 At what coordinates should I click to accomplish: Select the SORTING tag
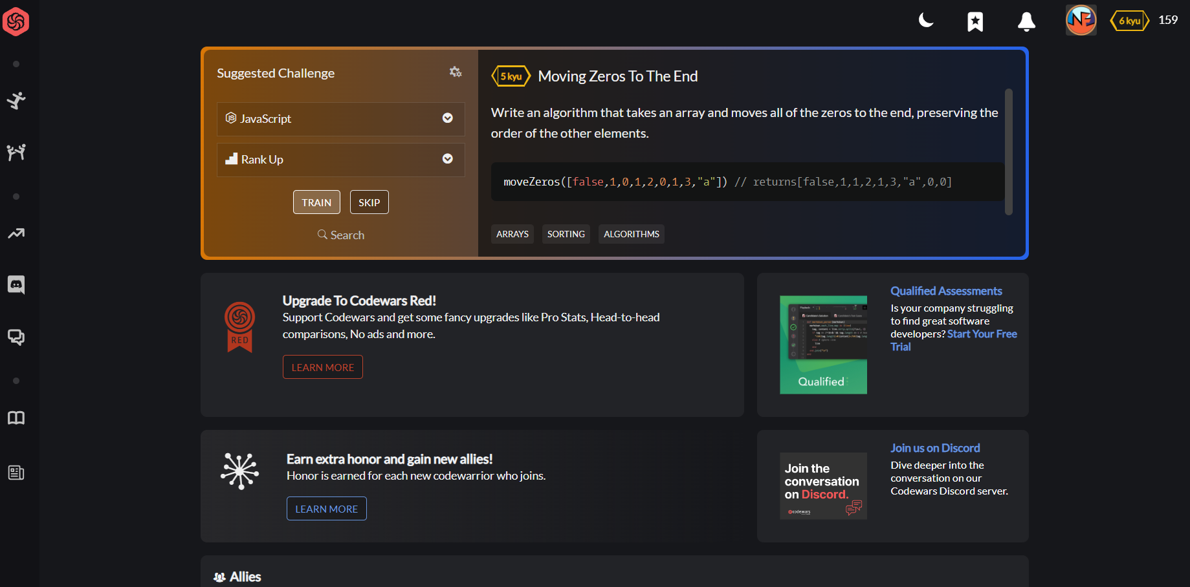tap(566, 234)
